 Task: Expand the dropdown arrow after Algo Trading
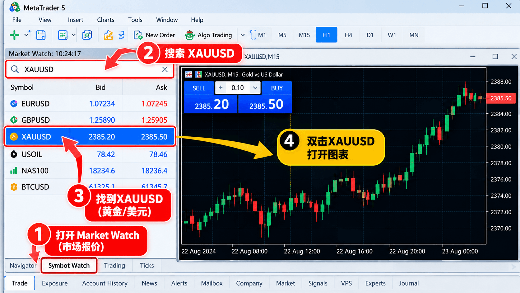click(243, 35)
